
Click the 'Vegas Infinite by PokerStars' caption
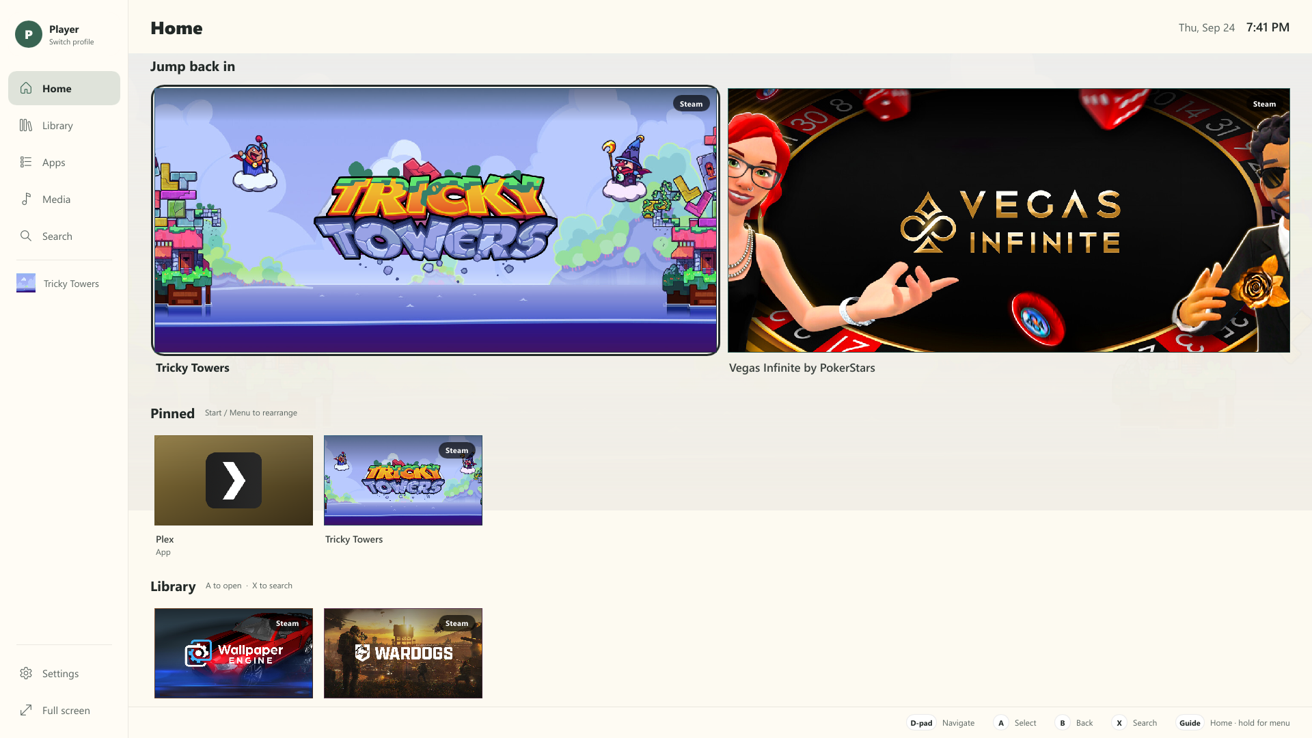pyautogui.click(x=802, y=368)
